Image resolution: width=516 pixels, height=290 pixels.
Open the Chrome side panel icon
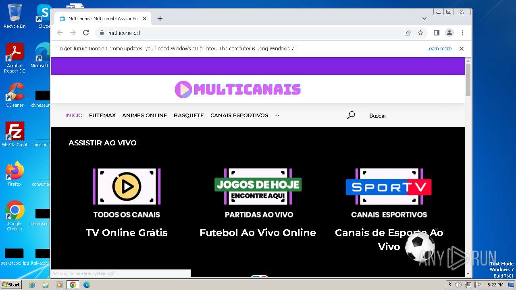[437, 33]
